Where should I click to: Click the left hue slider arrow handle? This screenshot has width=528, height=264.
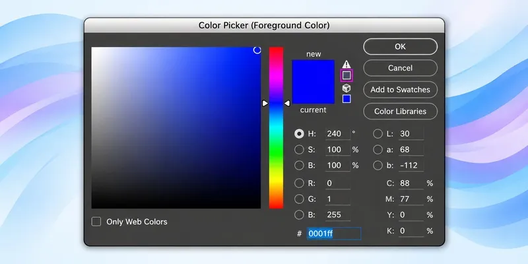point(265,104)
